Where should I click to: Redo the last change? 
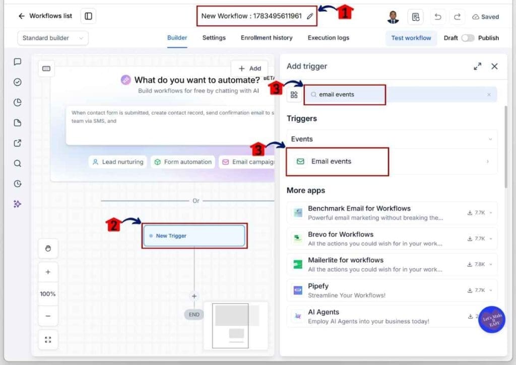pyautogui.click(x=457, y=17)
